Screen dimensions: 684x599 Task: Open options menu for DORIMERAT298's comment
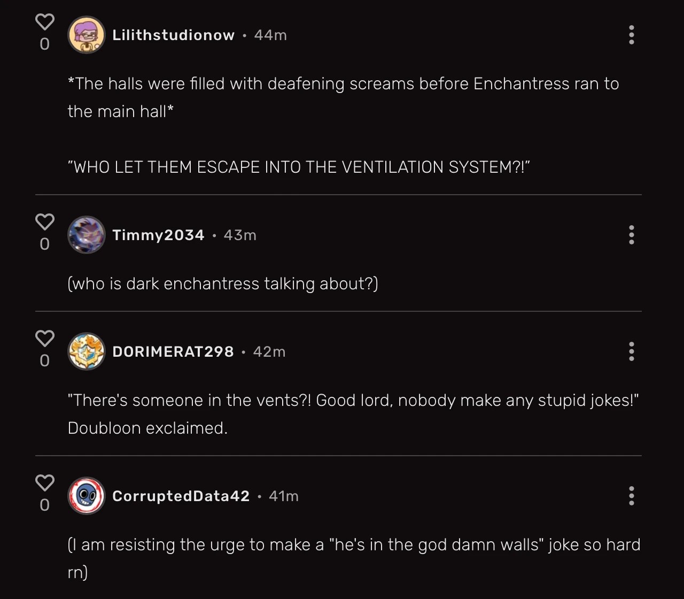pyautogui.click(x=632, y=351)
